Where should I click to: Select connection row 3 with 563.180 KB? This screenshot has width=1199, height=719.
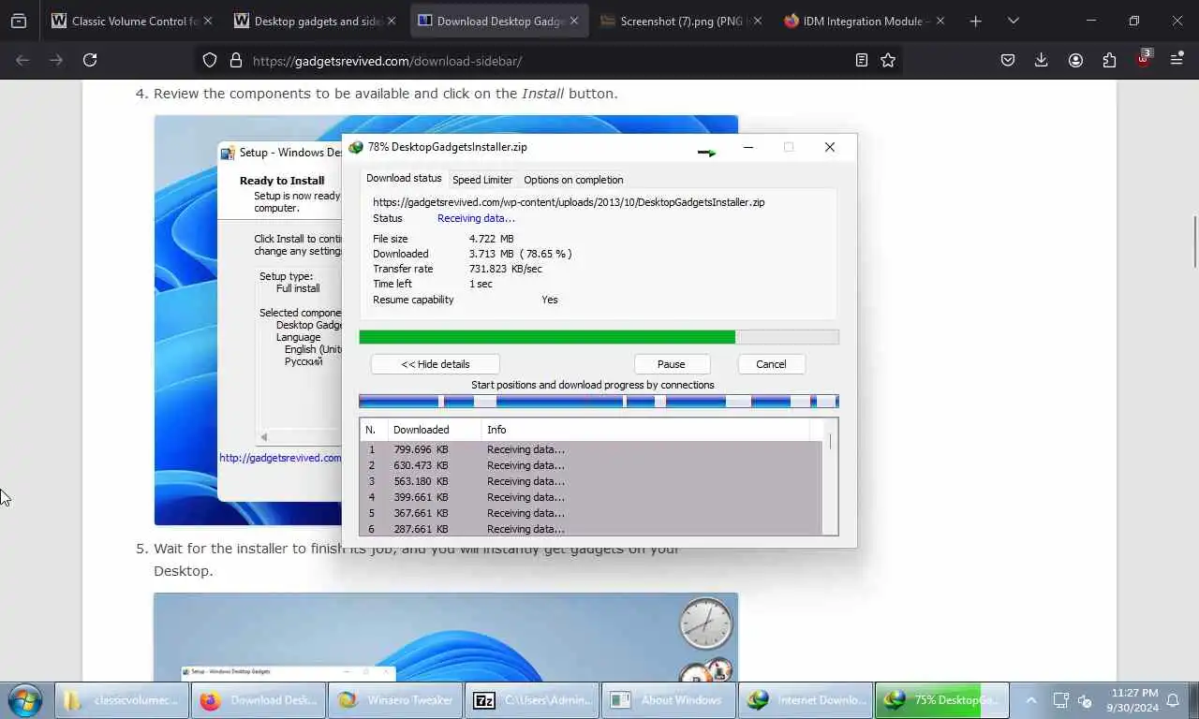(x=591, y=481)
